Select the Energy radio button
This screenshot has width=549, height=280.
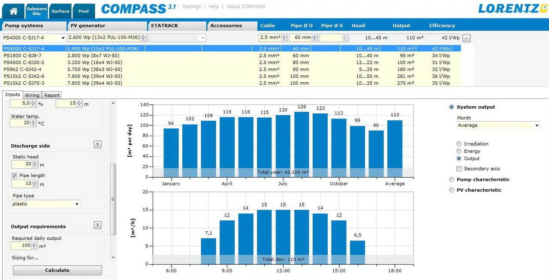tap(459, 151)
